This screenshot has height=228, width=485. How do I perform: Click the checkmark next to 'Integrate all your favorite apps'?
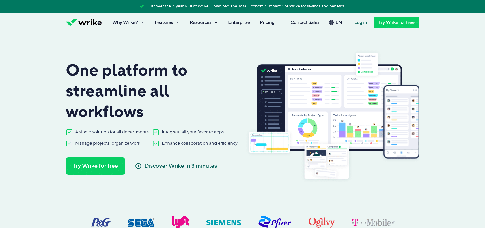[x=156, y=132]
